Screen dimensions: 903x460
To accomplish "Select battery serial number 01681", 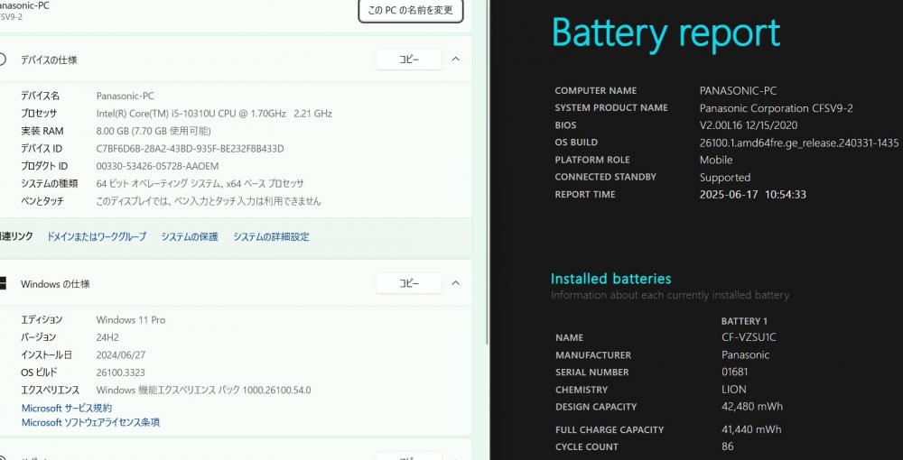I will click(735, 372).
